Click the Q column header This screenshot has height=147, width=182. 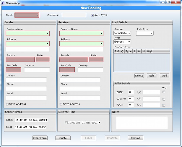coord(122,51)
